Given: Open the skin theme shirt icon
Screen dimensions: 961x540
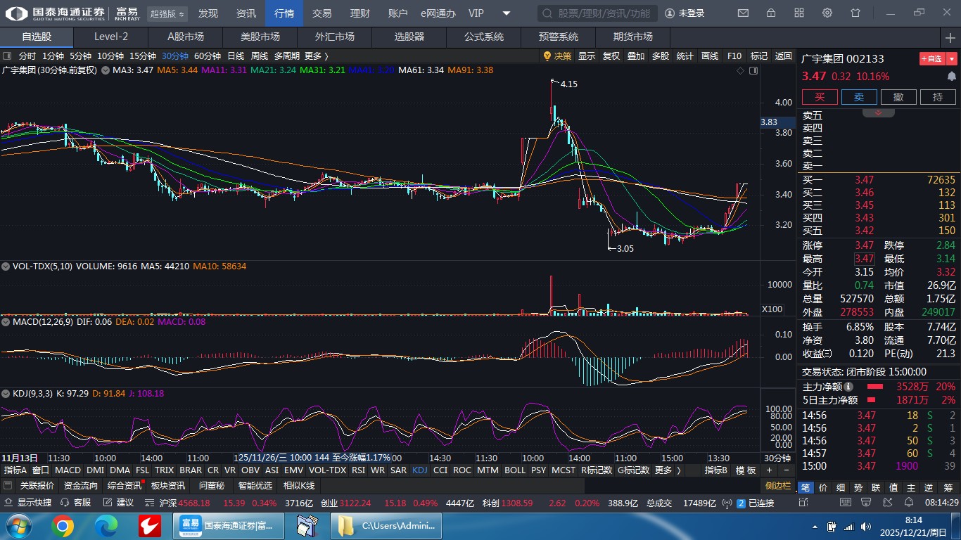Looking at the screenshot, I should (855, 13).
